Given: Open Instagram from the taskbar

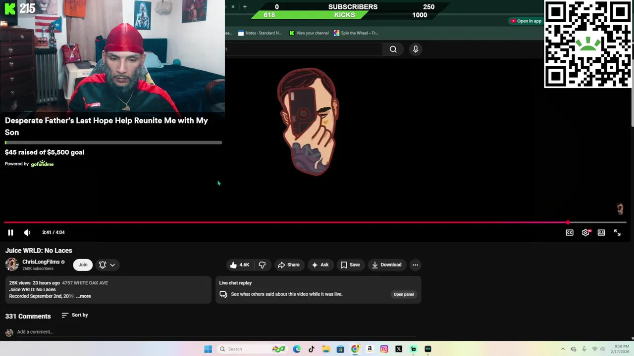Looking at the screenshot, I should click(384, 349).
